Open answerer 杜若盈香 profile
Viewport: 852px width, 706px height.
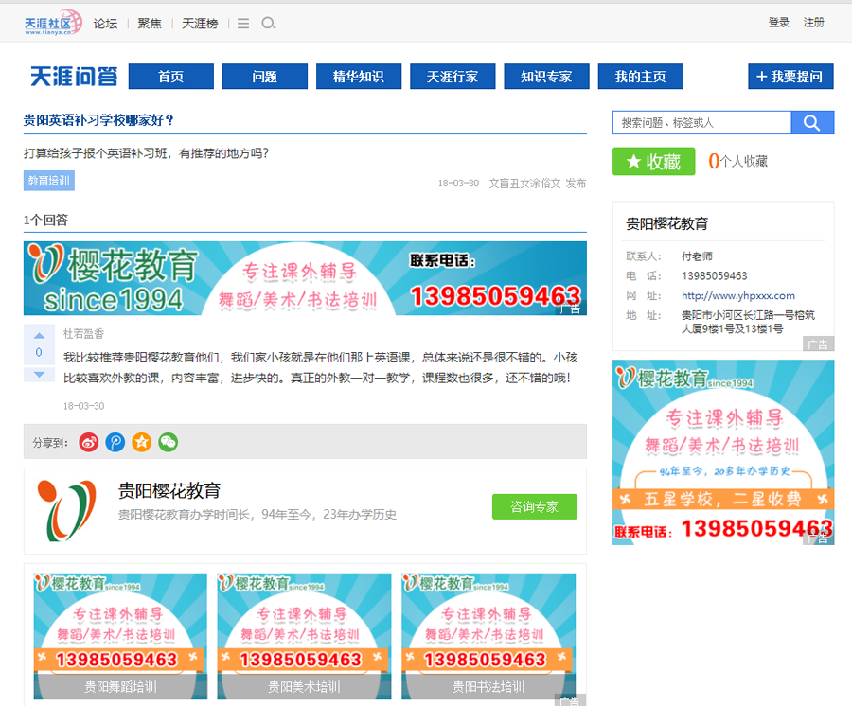click(83, 333)
